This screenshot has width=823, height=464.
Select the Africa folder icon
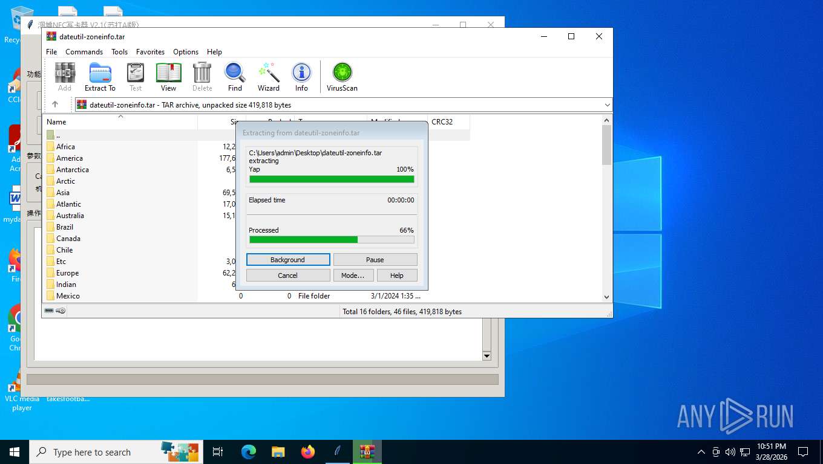[x=51, y=147]
